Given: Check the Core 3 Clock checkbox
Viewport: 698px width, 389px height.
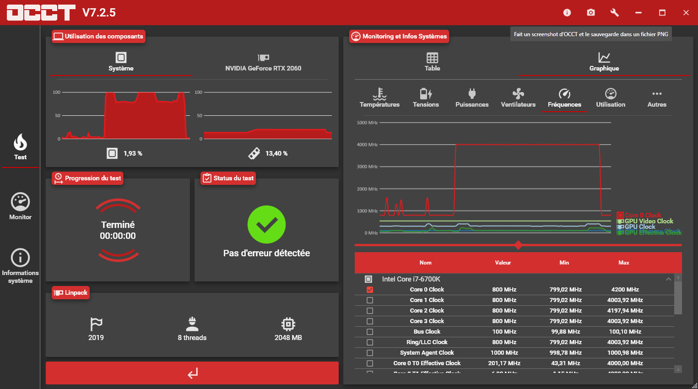Looking at the screenshot, I should [x=370, y=321].
